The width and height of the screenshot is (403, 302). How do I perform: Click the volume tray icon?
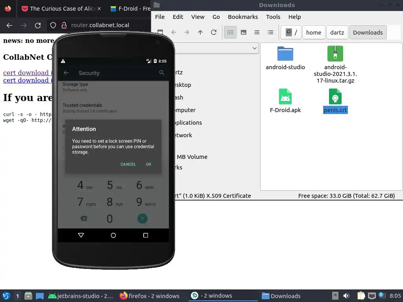pyautogui.click(x=346, y=296)
